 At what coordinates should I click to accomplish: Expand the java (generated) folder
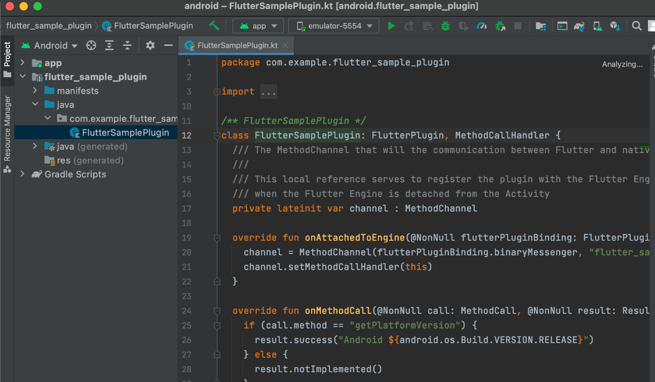pos(35,147)
